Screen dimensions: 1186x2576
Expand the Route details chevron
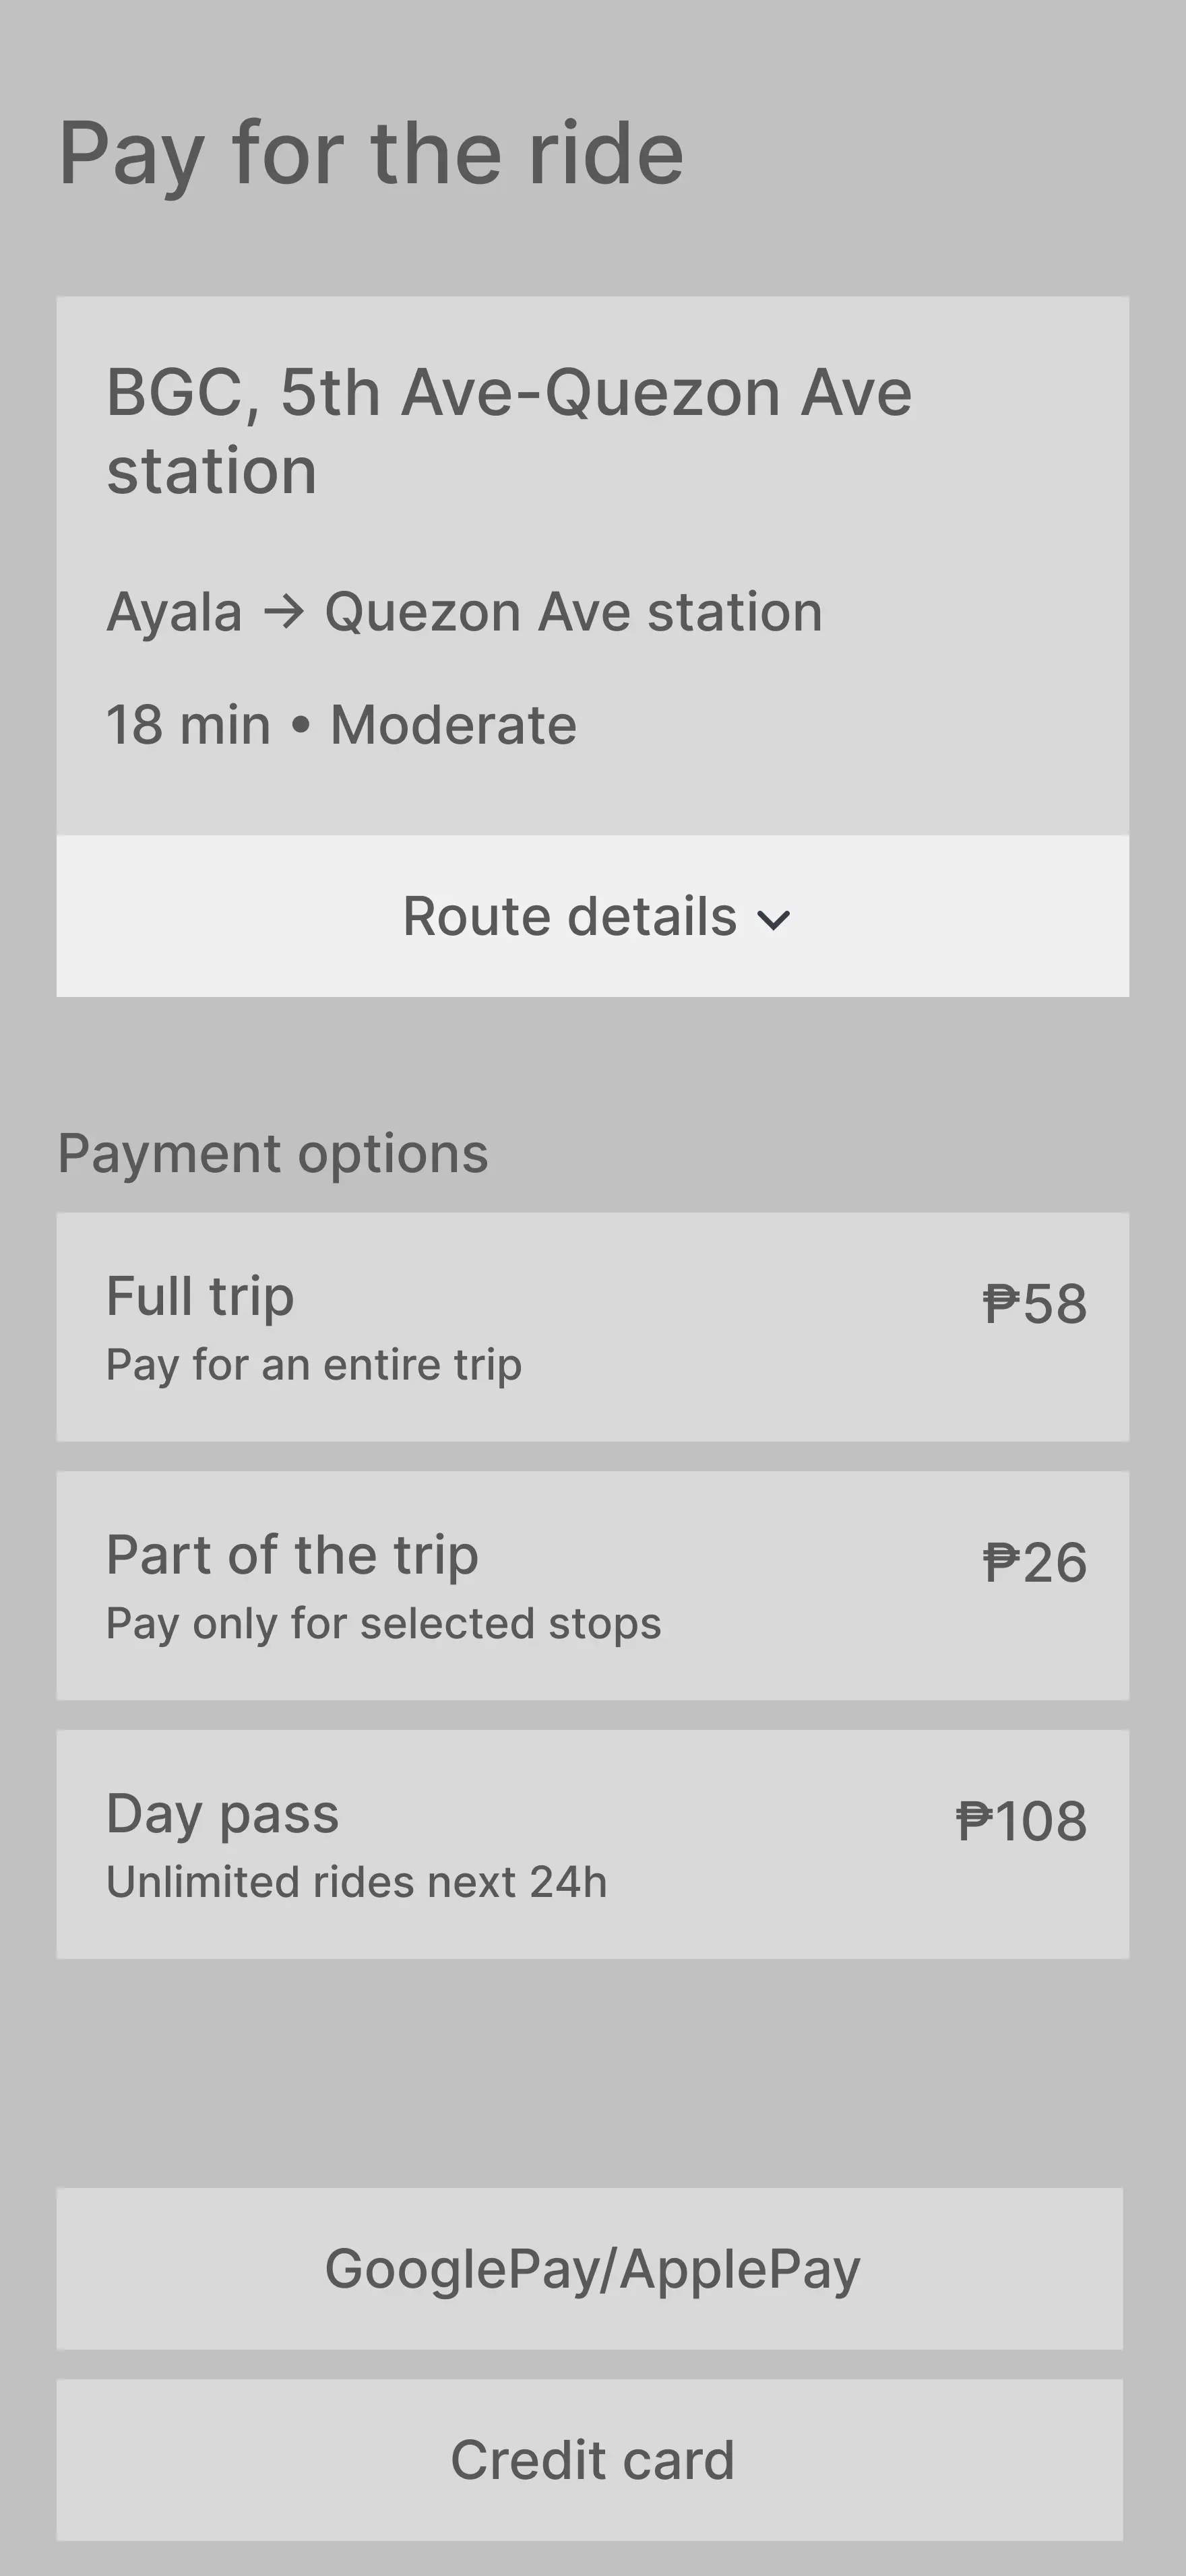774,920
